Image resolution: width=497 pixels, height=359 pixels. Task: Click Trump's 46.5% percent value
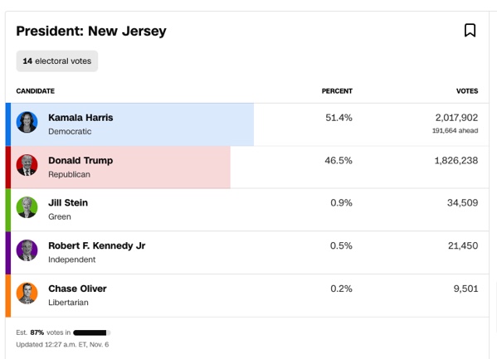339,161
